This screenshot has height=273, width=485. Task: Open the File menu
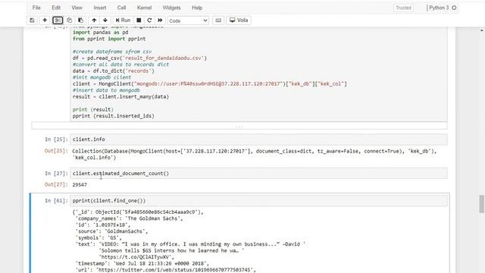[x=36, y=8]
